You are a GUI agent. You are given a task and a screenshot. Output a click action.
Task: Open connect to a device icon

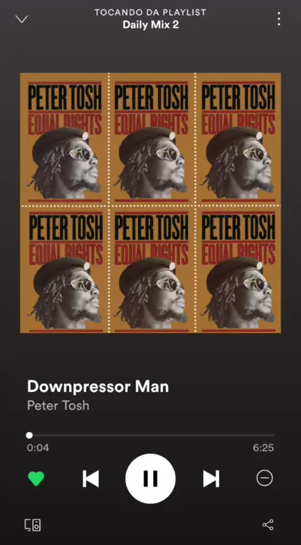33,525
